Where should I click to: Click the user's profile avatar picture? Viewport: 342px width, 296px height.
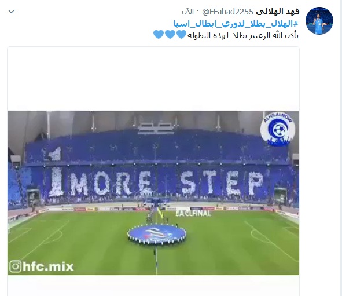click(x=319, y=21)
